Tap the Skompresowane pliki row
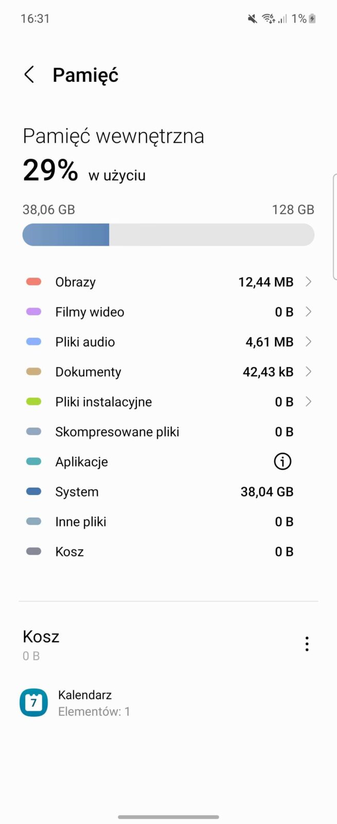 [117, 432]
